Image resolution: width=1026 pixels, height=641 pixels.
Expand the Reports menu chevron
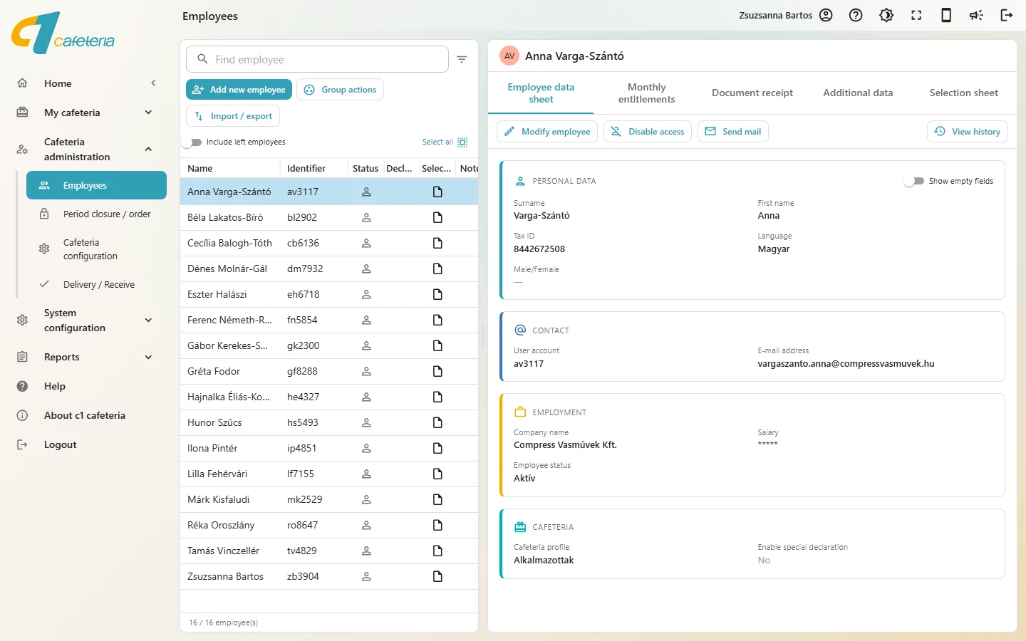[148, 358]
